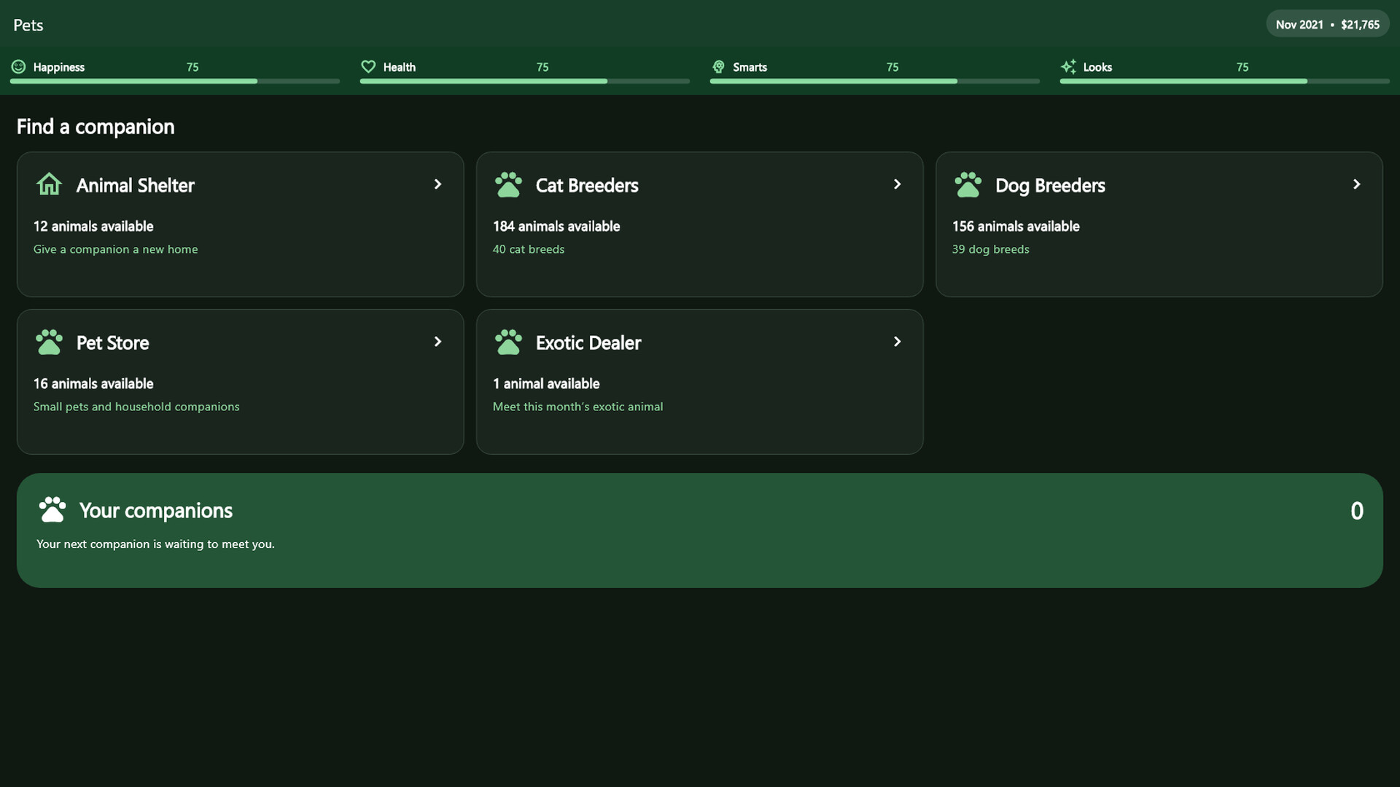Viewport: 1400px width, 787px height.
Task: Click the Smarts brain icon
Action: pyautogui.click(x=718, y=67)
